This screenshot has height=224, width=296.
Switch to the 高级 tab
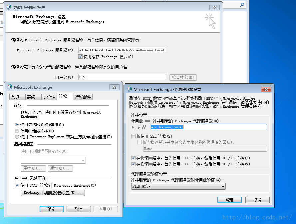pos(33,97)
